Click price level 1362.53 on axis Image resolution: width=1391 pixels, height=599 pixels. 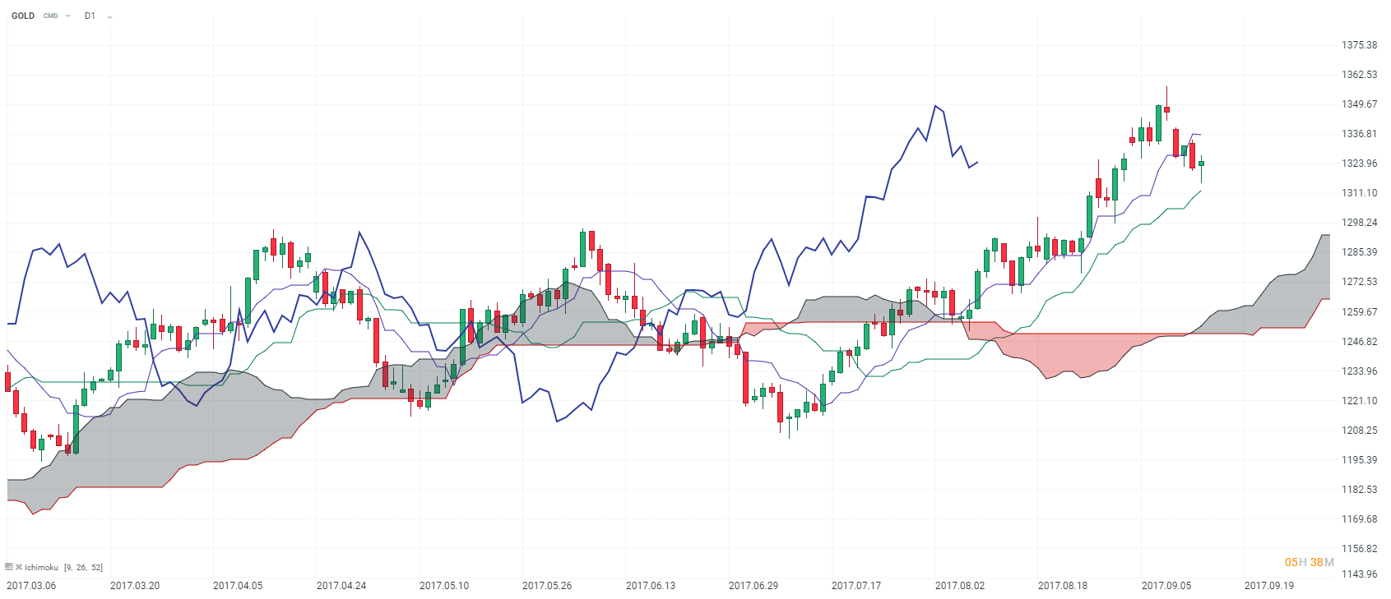pyautogui.click(x=1359, y=75)
